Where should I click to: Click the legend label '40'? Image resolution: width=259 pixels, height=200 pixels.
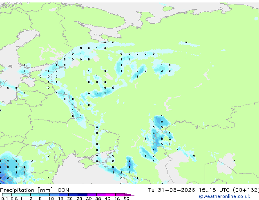tap(107, 198)
